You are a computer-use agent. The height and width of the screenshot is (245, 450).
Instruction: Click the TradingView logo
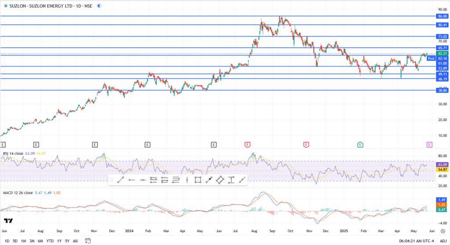8,221
